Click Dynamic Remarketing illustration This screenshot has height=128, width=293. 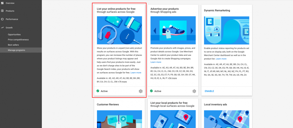click(x=227, y=30)
